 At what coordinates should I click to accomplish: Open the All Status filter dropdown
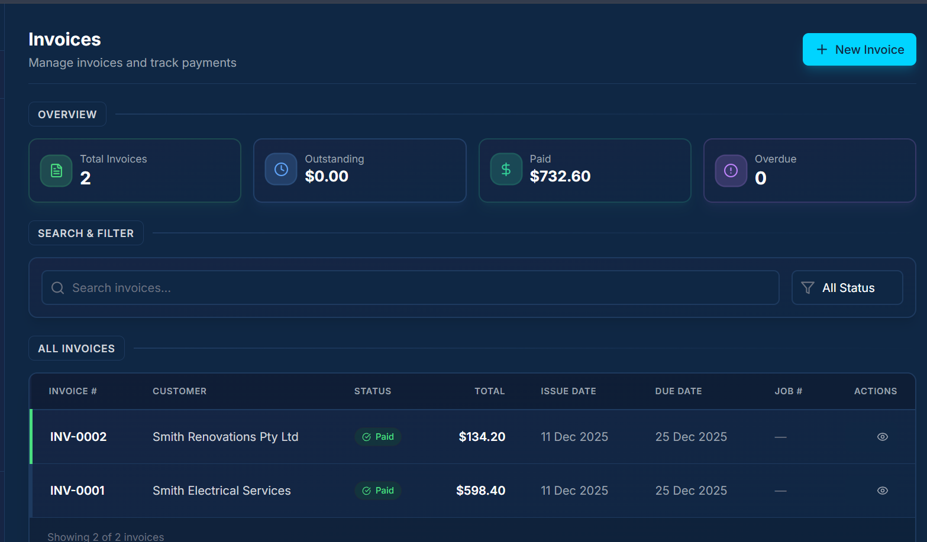click(847, 287)
